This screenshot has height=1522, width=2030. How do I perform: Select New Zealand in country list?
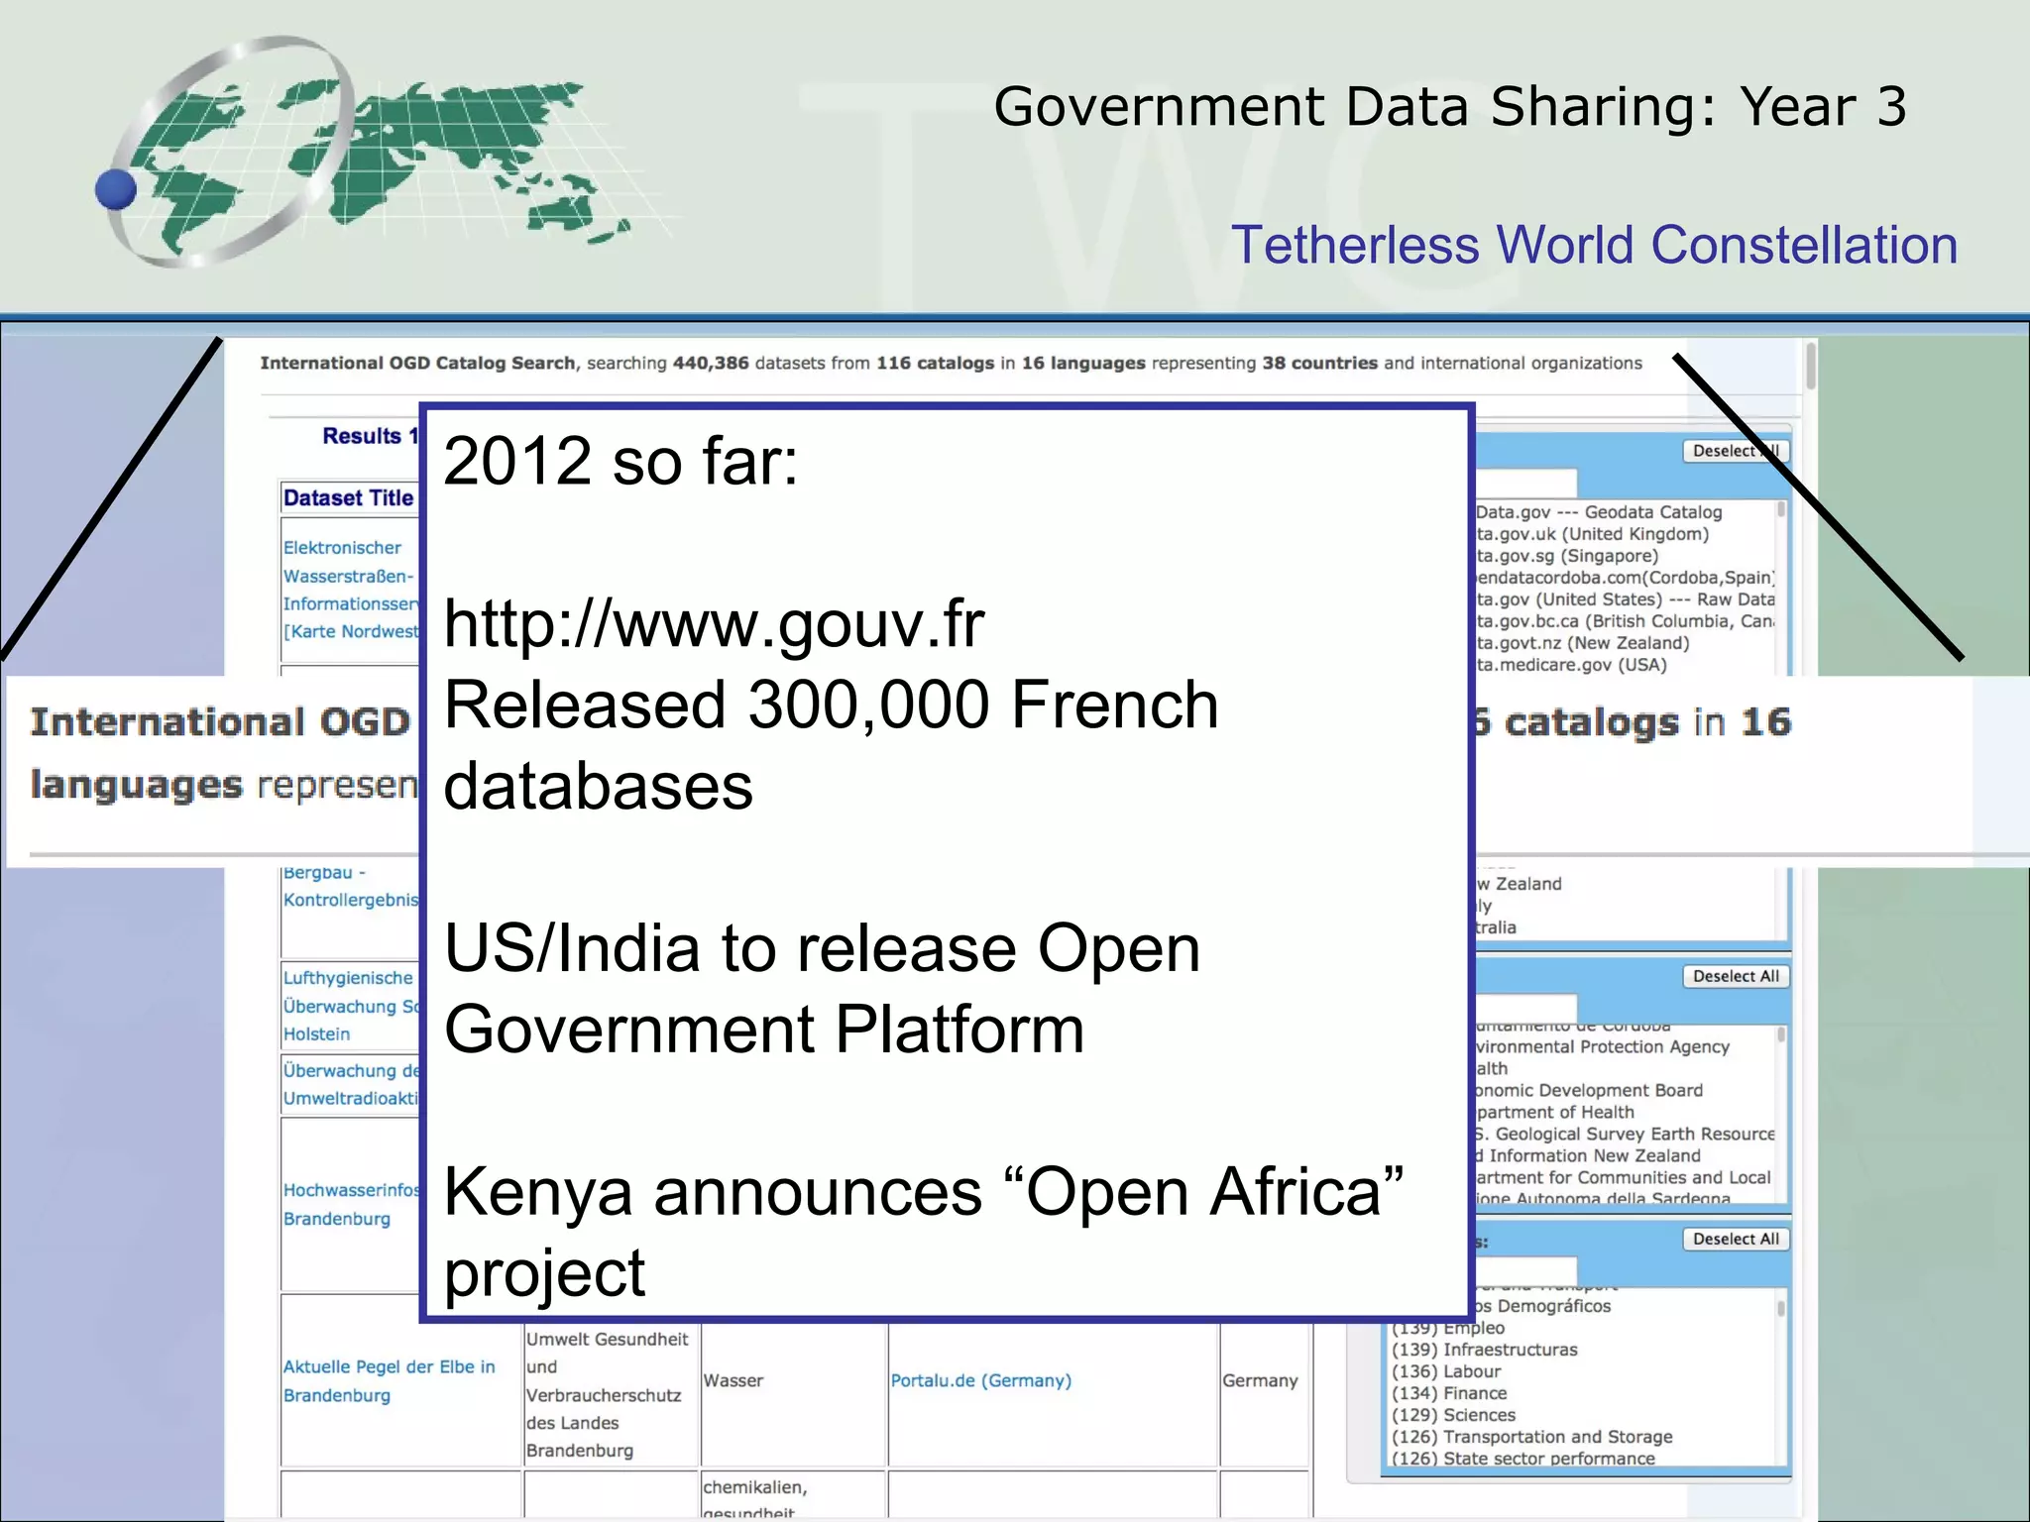[1519, 884]
